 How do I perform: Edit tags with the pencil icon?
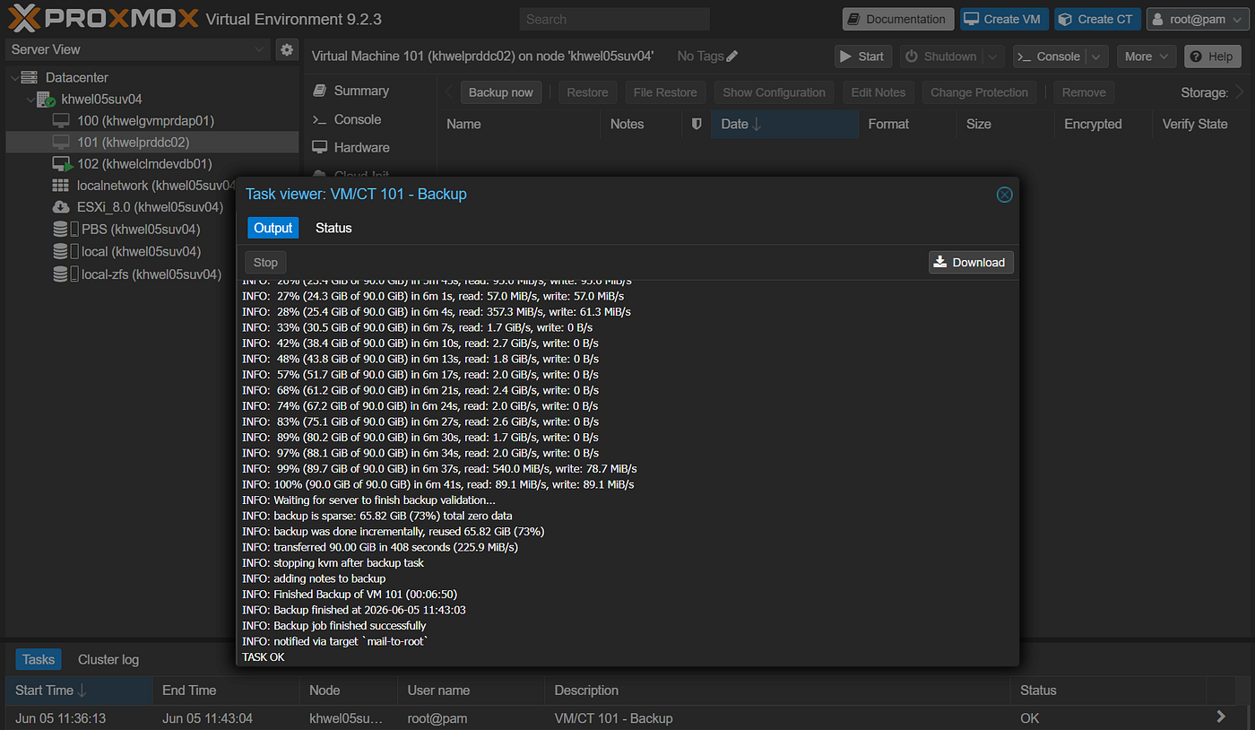point(732,56)
